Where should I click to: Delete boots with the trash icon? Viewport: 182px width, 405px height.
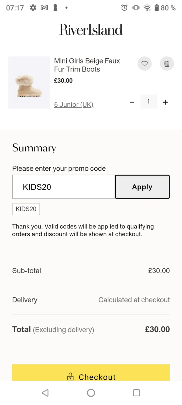pos(167,64)
